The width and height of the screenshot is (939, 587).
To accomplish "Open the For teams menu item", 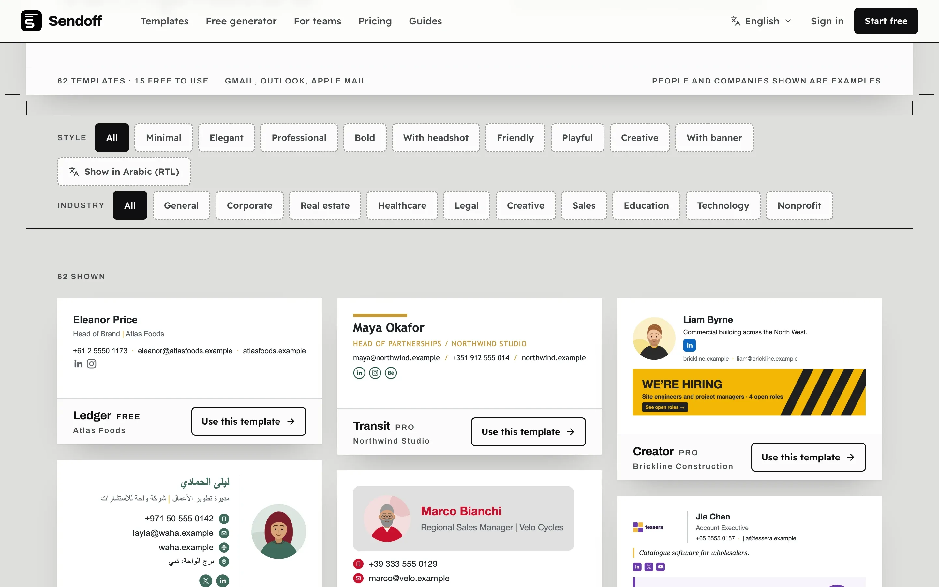I will click(317, 21).
